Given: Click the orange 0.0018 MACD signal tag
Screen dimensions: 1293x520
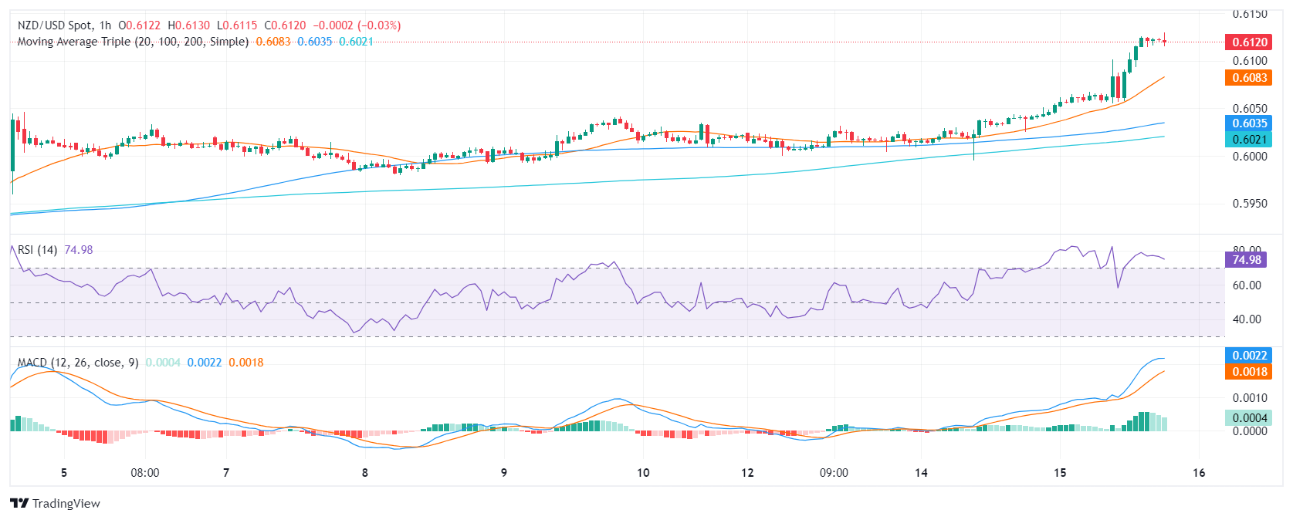Looking at the screenshot, I should click(1248, 372).
